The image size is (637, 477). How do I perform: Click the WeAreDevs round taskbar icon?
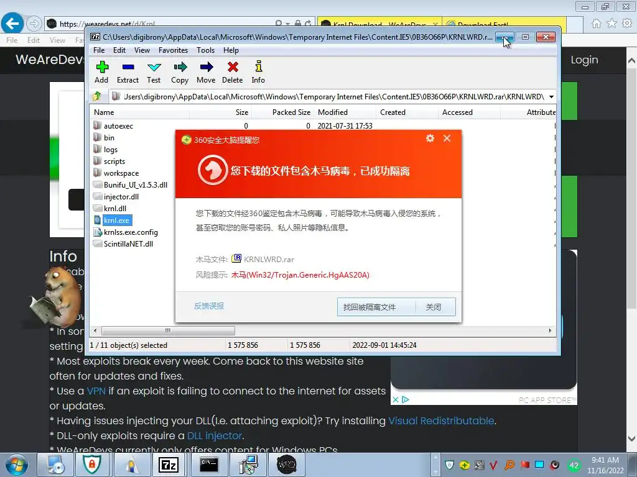click(286, 465)
